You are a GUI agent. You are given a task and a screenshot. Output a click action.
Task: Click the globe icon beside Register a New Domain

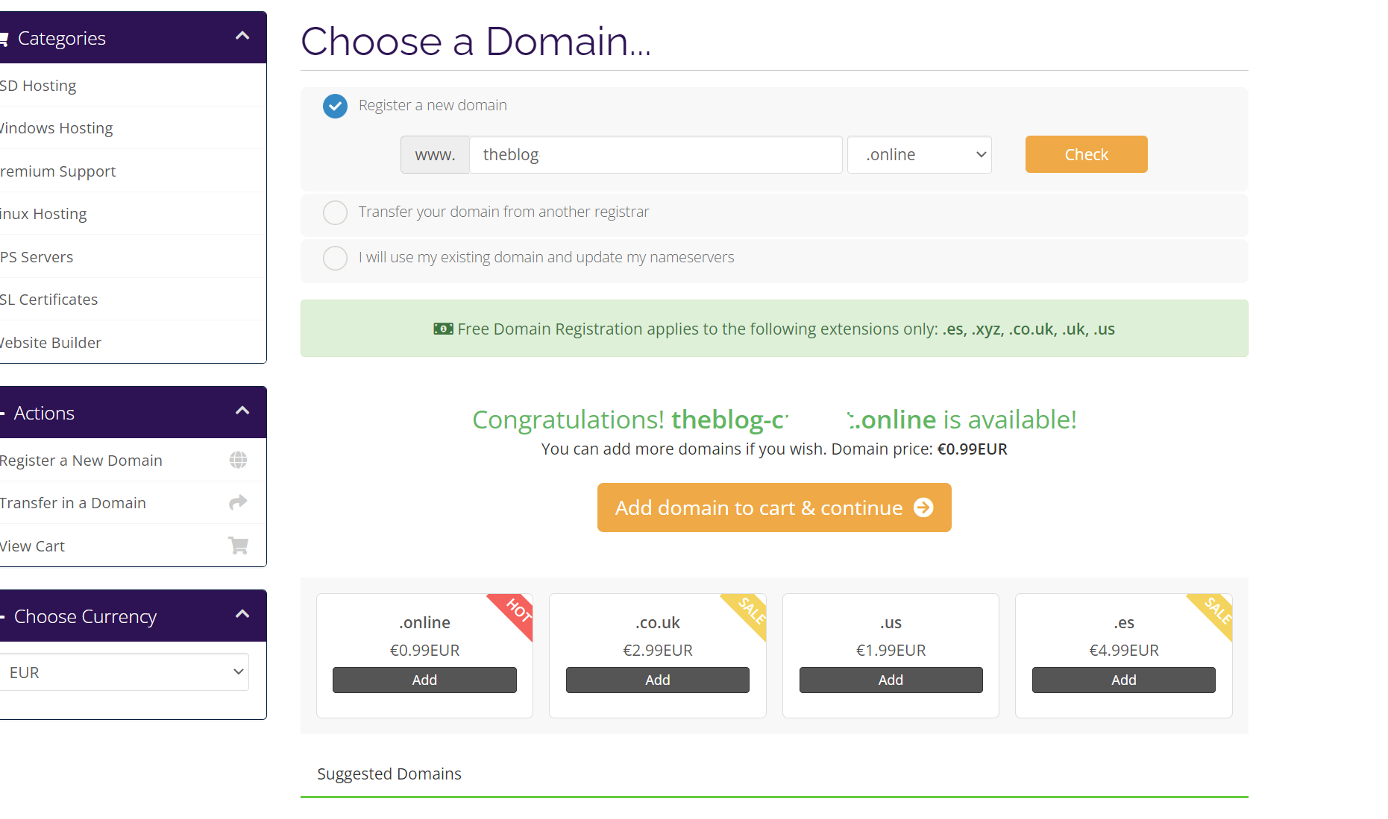click(239, 461)
